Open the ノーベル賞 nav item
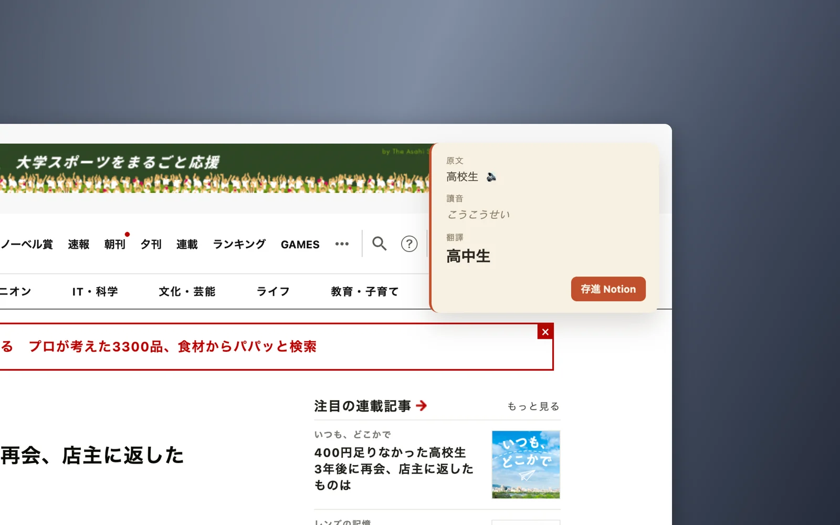The width and height of the screenshot is (840, 525). pos(27,244)
